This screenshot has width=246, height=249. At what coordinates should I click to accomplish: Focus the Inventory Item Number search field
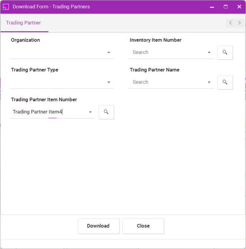click(167, 52)
